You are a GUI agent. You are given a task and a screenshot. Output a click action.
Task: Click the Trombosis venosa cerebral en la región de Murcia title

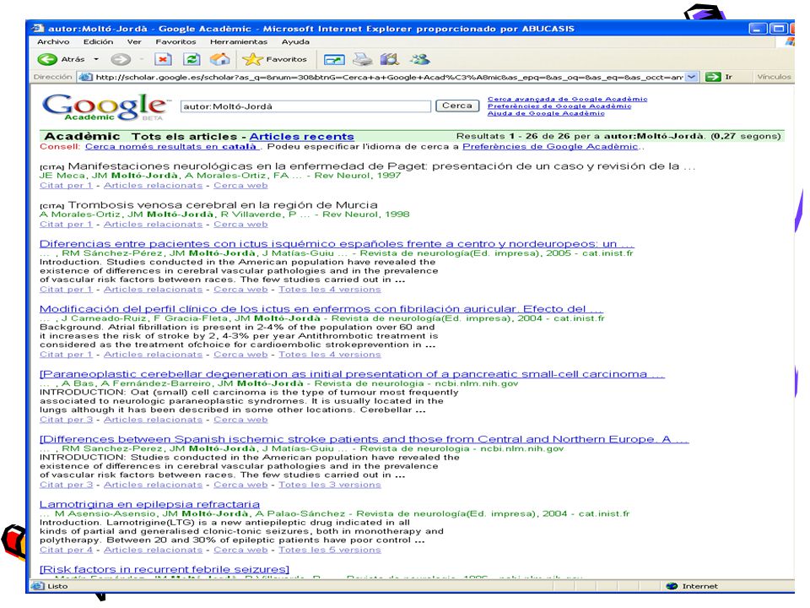223,204
